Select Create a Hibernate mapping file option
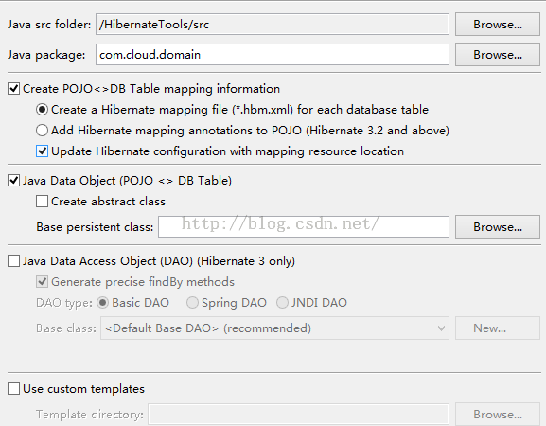 click(42, 110)
